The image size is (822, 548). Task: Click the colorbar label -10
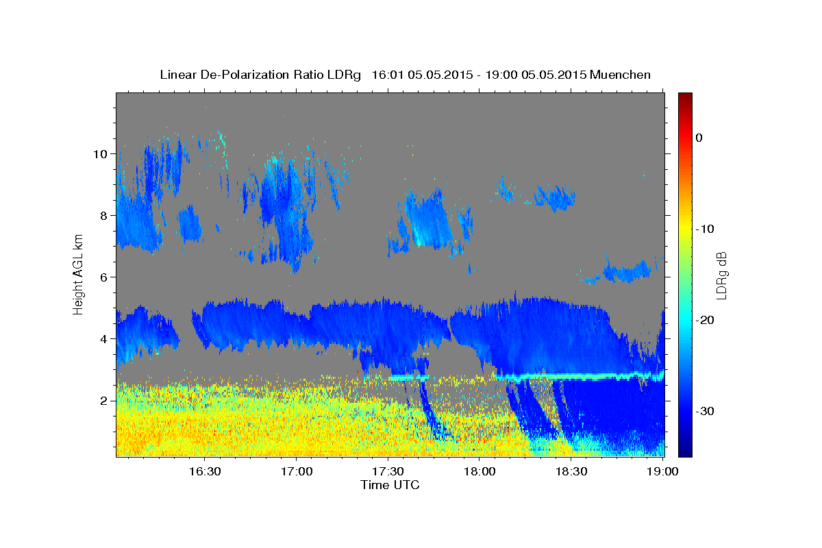tap(706, 229)
